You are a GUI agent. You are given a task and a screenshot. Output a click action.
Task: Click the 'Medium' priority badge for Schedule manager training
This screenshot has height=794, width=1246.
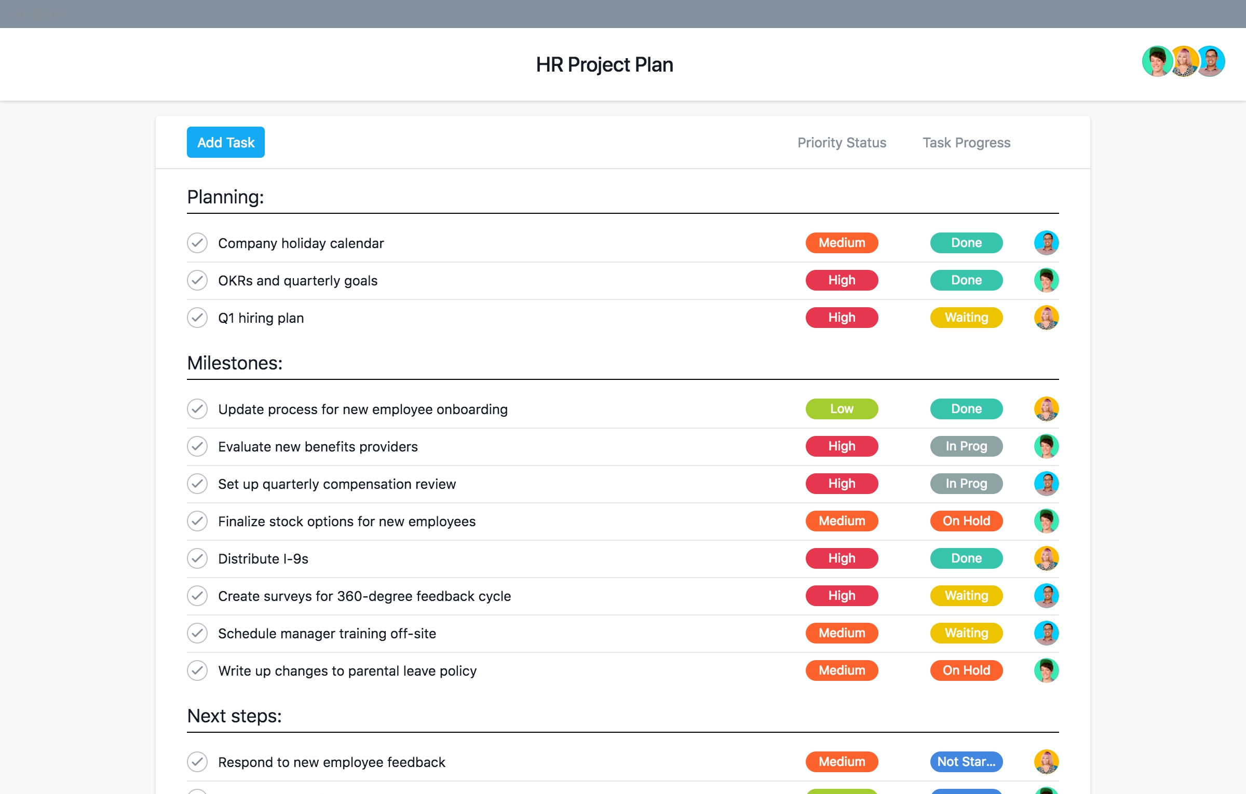pos(840,633)
